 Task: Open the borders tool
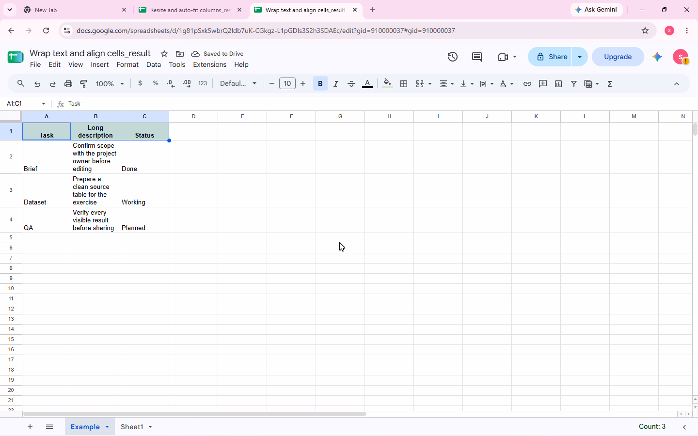pos(404,84)
